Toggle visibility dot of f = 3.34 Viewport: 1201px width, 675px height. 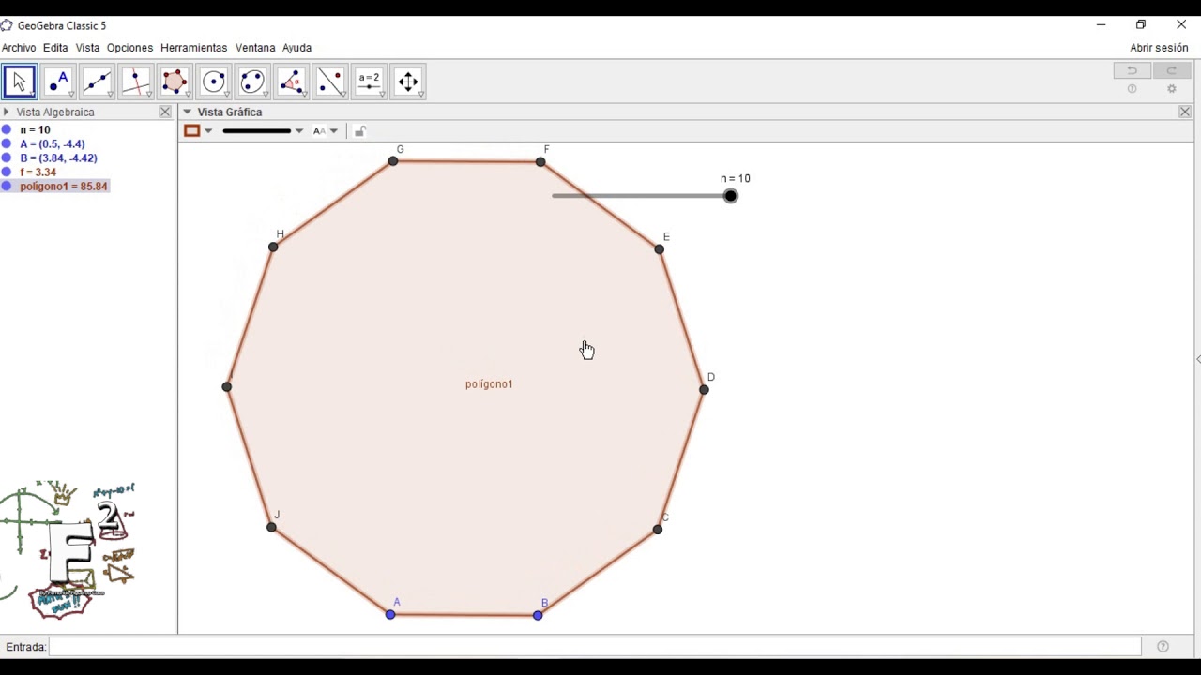pos(7,172)
